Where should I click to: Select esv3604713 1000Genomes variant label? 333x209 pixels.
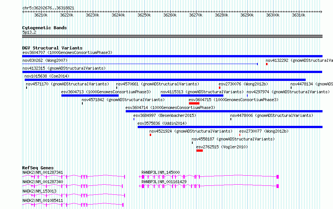coord(106,92)
